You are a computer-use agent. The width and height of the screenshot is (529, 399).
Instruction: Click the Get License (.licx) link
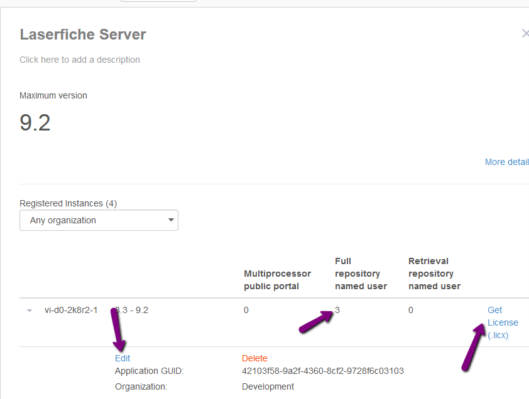pyautogui.click(x=503, y=322)
